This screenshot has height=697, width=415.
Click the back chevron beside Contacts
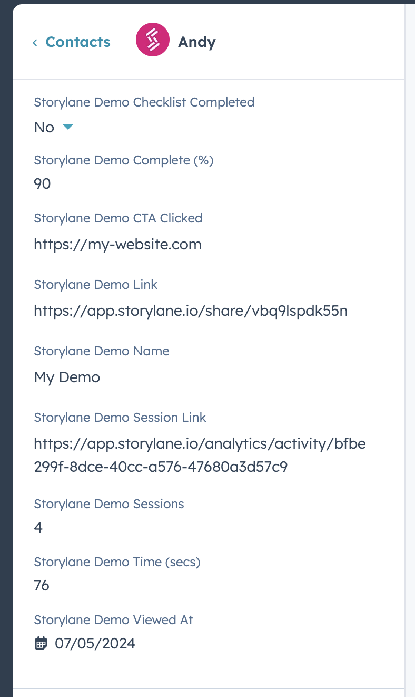click(x=35, y=43)
